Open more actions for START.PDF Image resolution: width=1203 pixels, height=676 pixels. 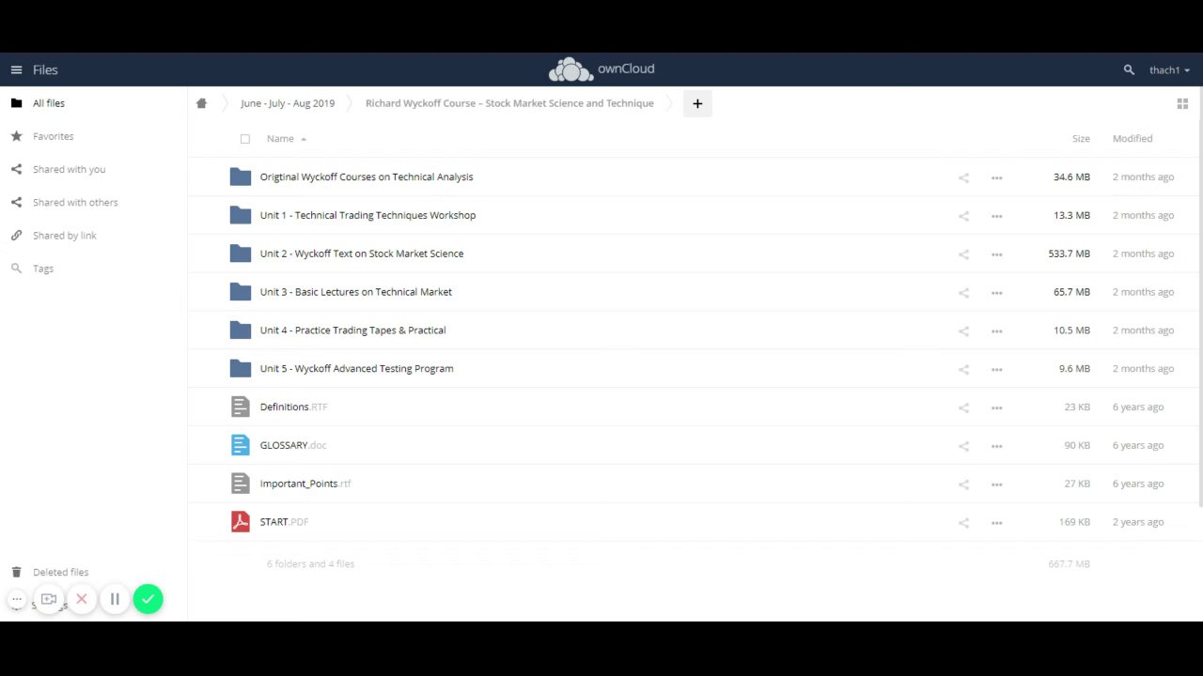[996, 523]
